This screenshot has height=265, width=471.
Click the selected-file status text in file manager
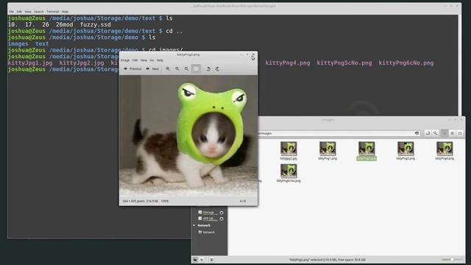(x=327, y=260)
